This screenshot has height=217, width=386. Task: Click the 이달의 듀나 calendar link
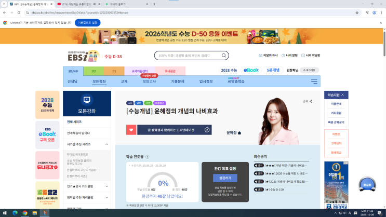point(268,56)
